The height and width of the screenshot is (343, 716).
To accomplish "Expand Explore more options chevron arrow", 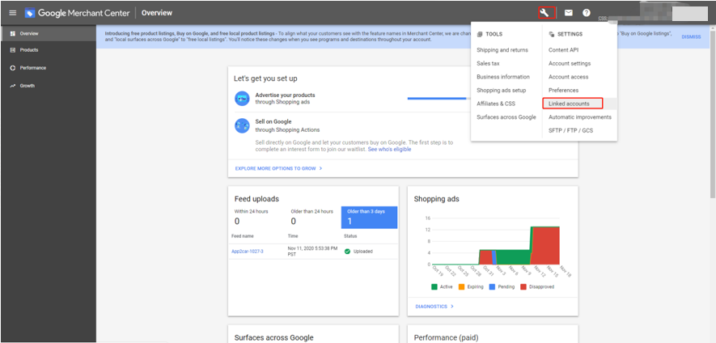I will [x=320, y=168].
